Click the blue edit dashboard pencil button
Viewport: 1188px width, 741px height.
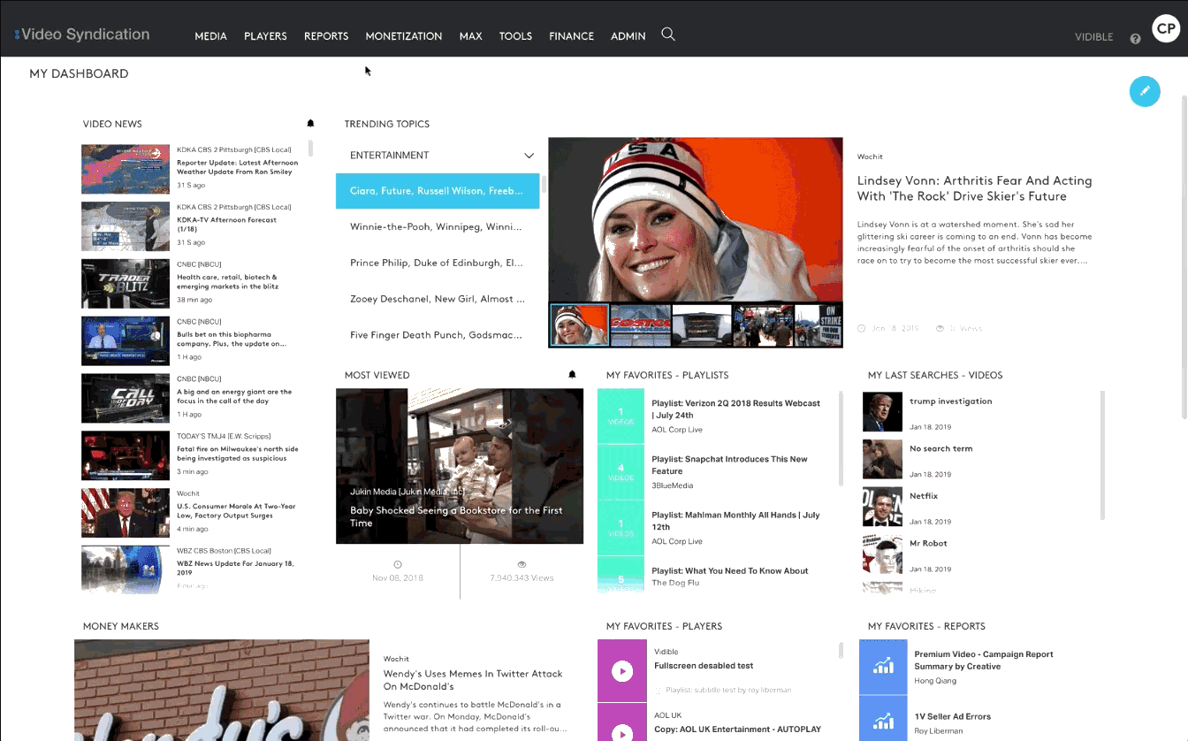click(1145, 91)
